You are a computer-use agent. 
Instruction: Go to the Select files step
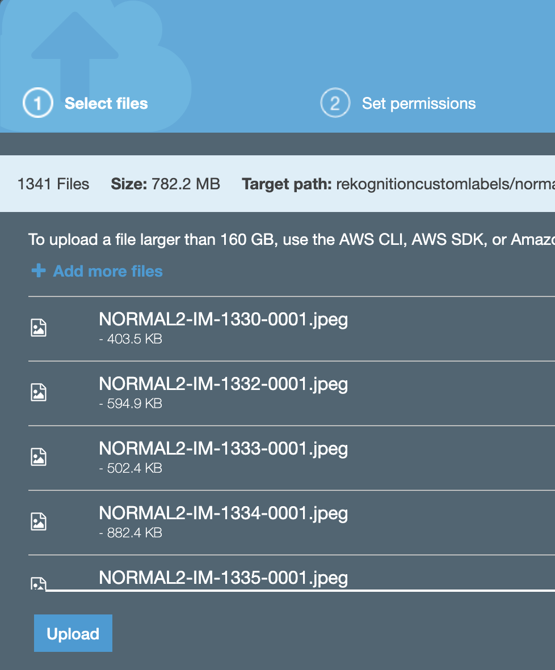pos(106,103)
